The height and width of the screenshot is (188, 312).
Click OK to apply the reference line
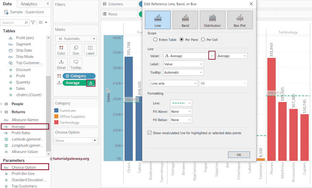click(x=239, y=155)
